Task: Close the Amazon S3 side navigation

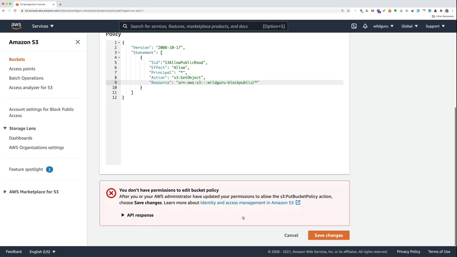Action: [x=77, y=42]
